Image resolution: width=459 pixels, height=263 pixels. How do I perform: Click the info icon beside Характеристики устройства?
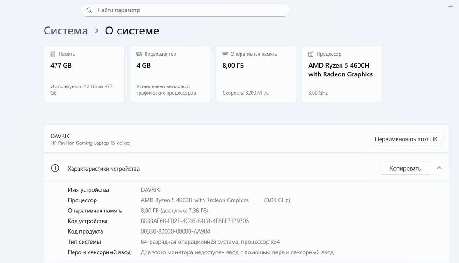coord(55,168)
